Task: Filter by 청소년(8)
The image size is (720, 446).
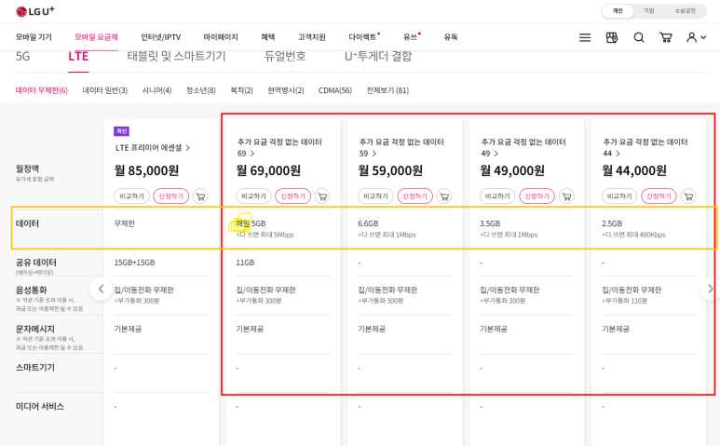Action: pyautogui.click(x=200, y=90)
